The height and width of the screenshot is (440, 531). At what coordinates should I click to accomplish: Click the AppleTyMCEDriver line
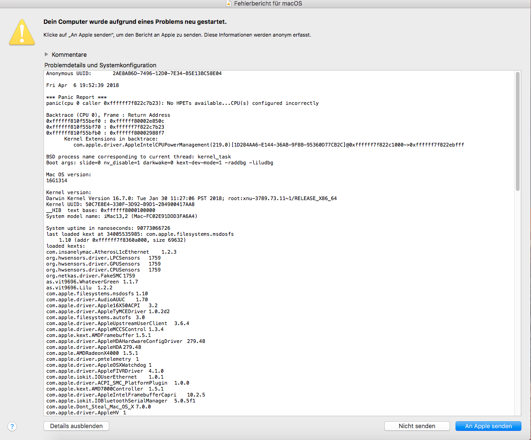[x=107, y=311]
